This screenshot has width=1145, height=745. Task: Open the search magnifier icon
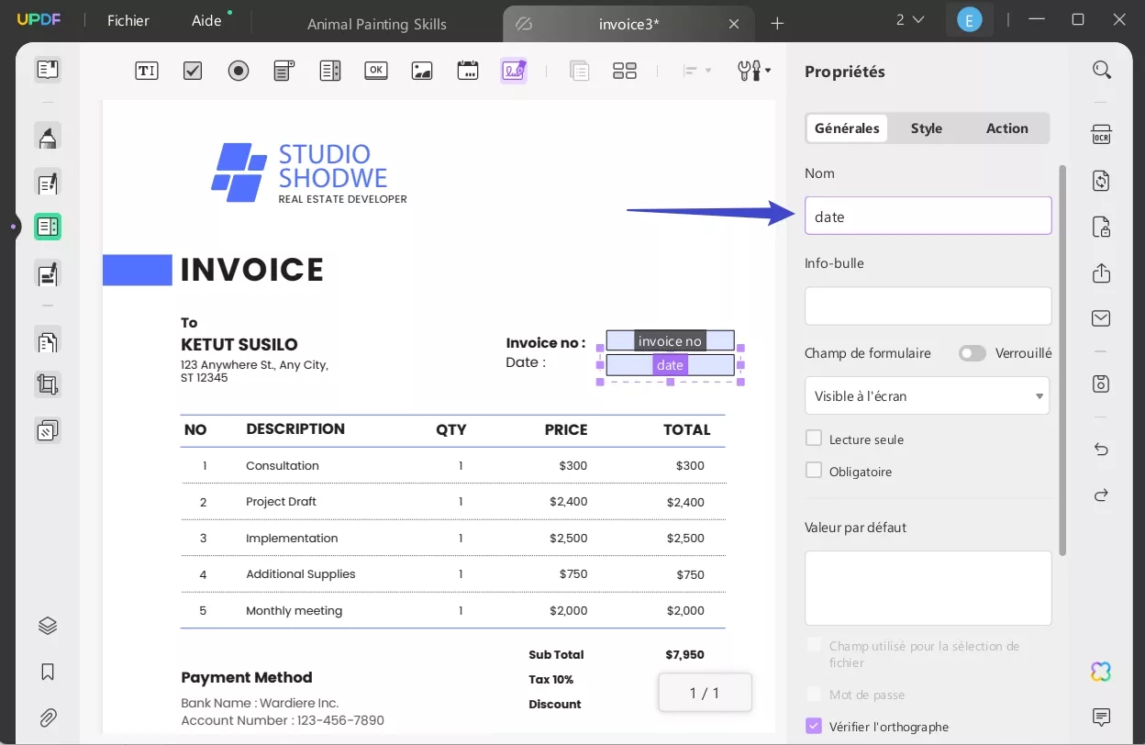(x=1101, y=70)
